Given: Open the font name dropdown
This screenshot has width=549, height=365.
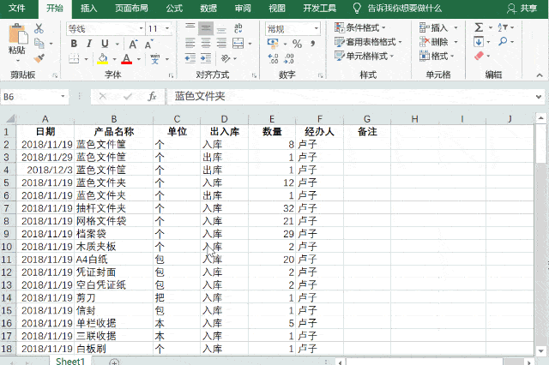Looking at the screenshot, I should 141,28.
